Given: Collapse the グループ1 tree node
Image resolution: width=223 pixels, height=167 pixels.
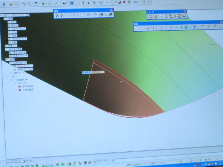Looking at the screenshot, I should tap(15, 83).
